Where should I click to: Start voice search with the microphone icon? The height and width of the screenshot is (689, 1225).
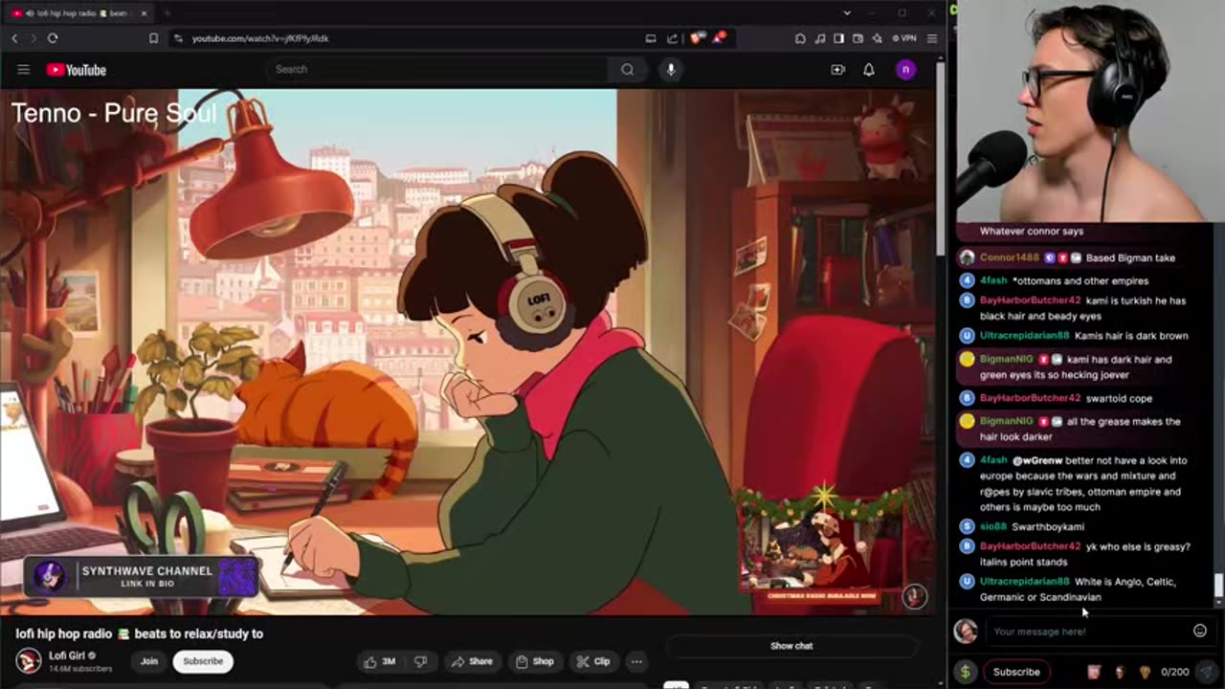671,69
